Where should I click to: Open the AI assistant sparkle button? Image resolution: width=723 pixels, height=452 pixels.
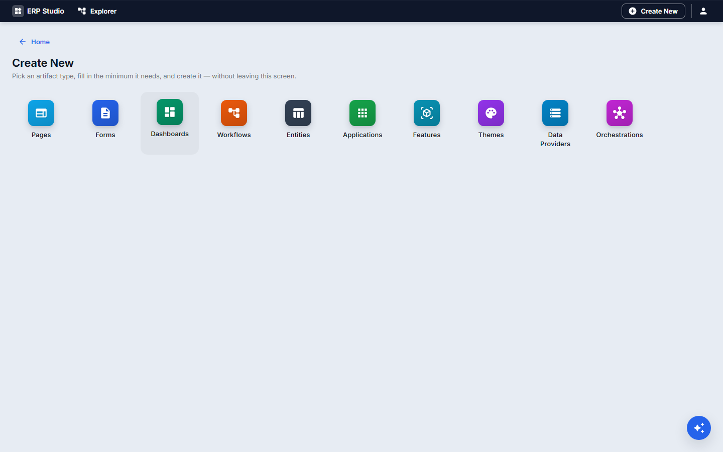(x=699, y=428)
